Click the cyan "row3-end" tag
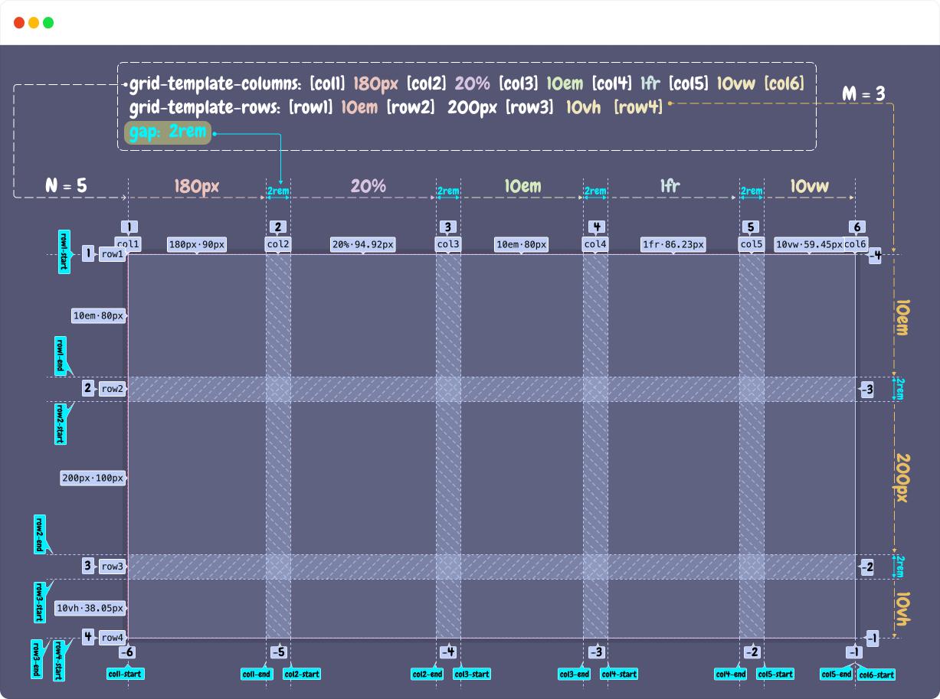The height and width of the screenshot is (699, 940). point(38,659)
